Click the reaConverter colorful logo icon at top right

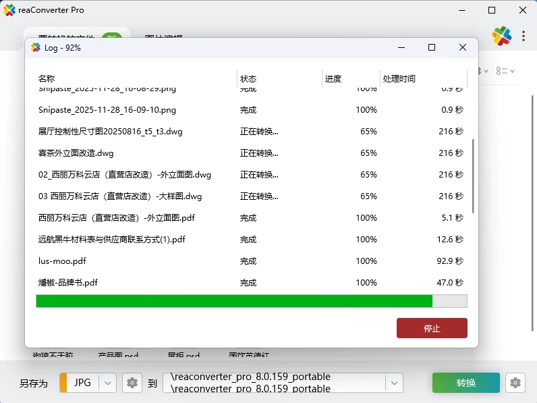[502, 36]
